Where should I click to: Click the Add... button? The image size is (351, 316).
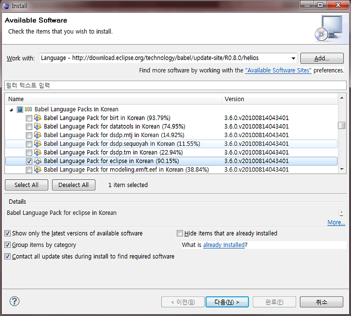coord(322,58)
